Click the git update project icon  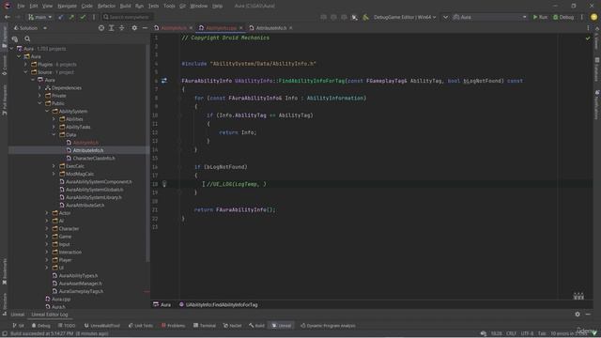pos(61,17)
